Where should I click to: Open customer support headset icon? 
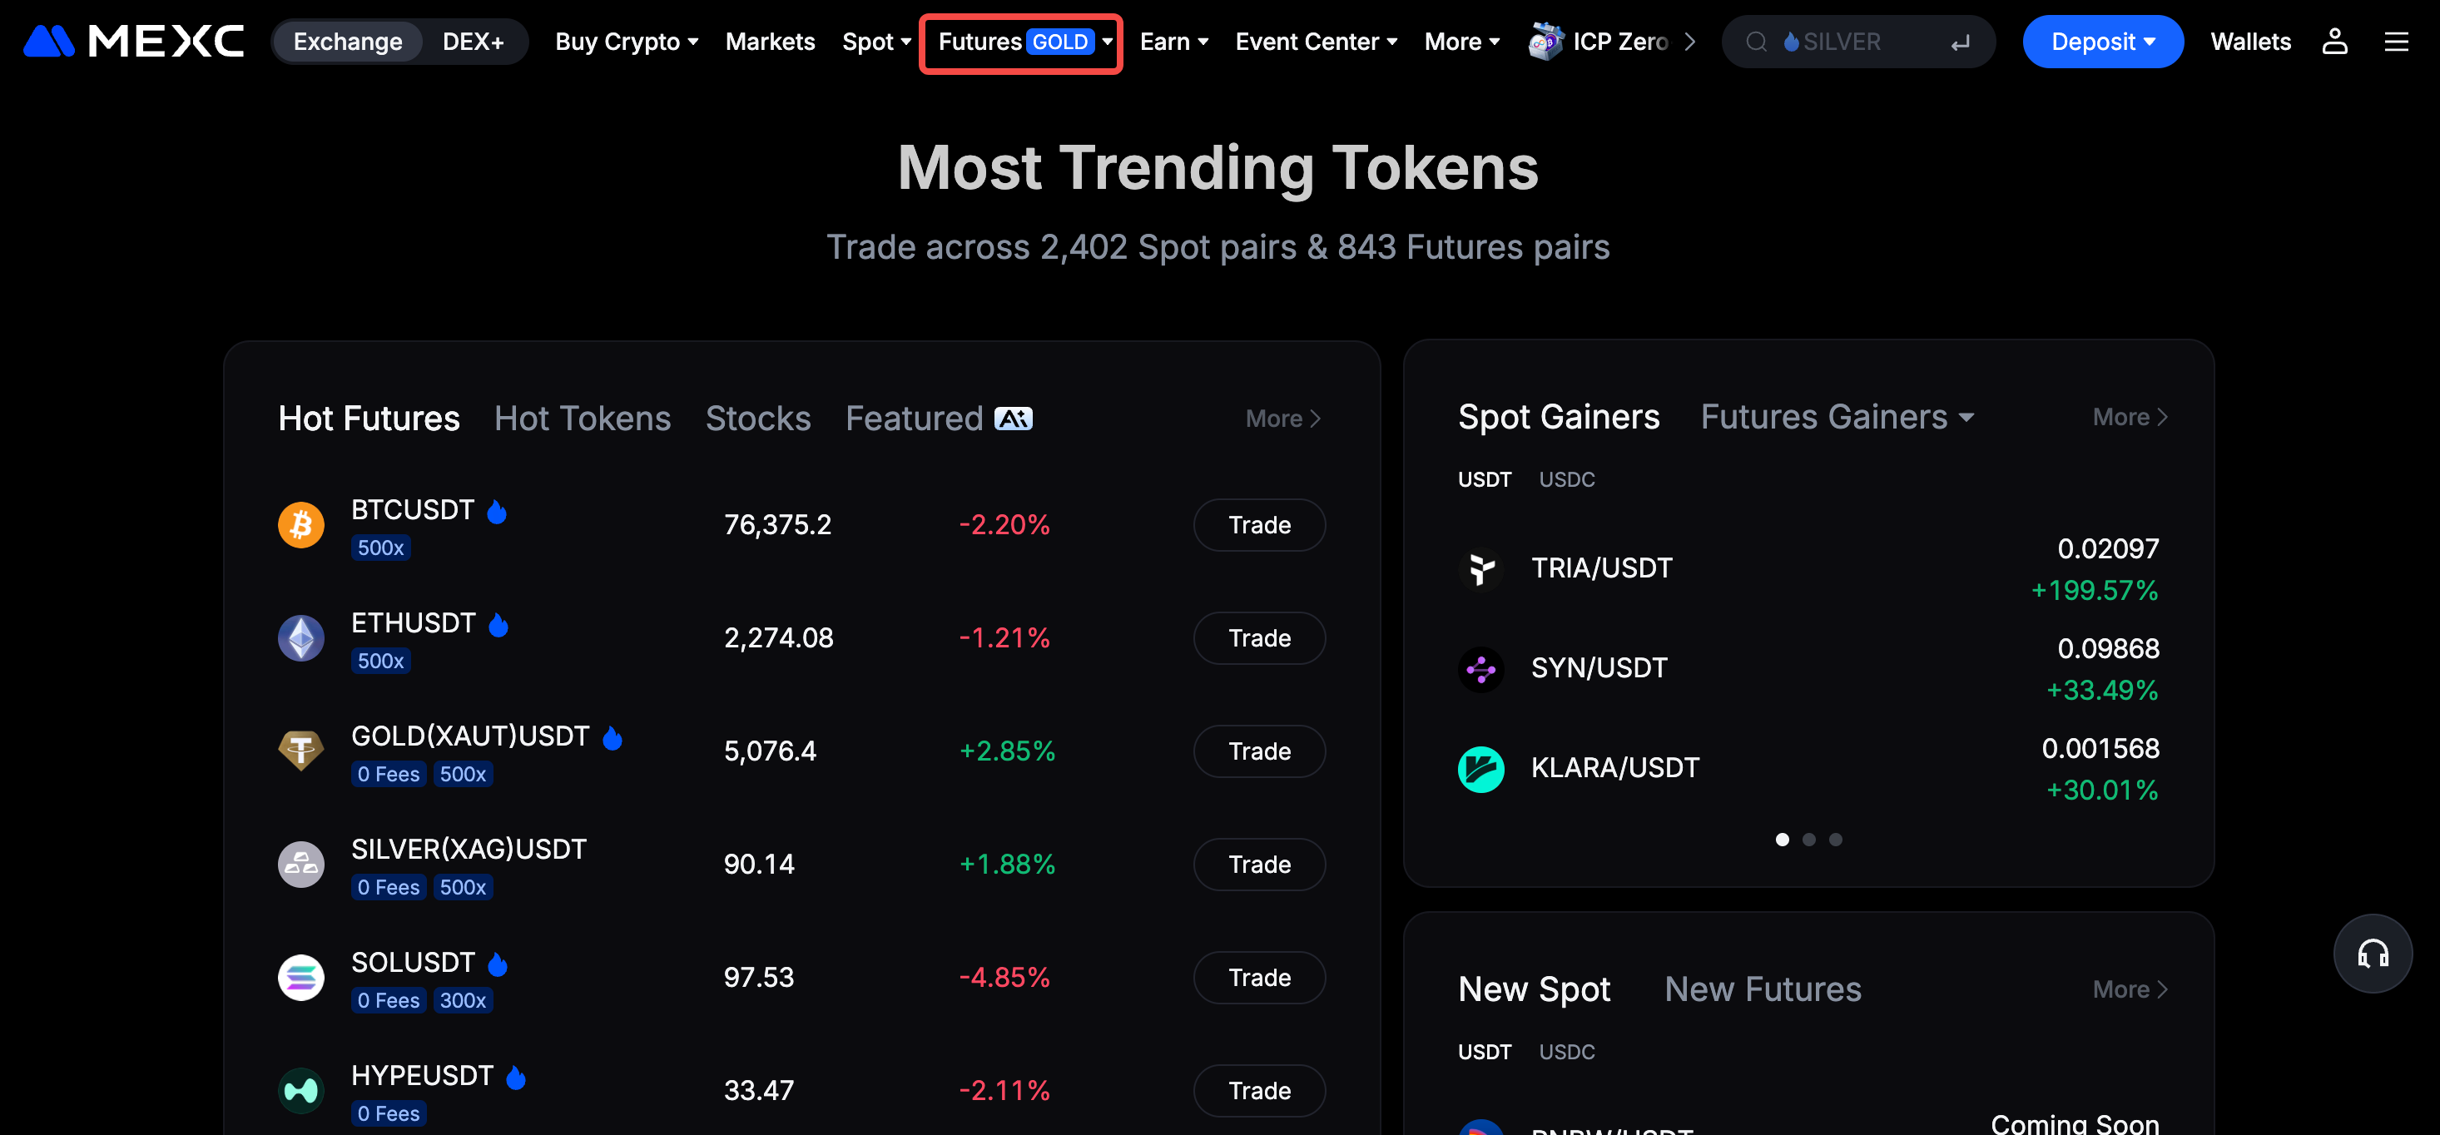(2372, 953)
